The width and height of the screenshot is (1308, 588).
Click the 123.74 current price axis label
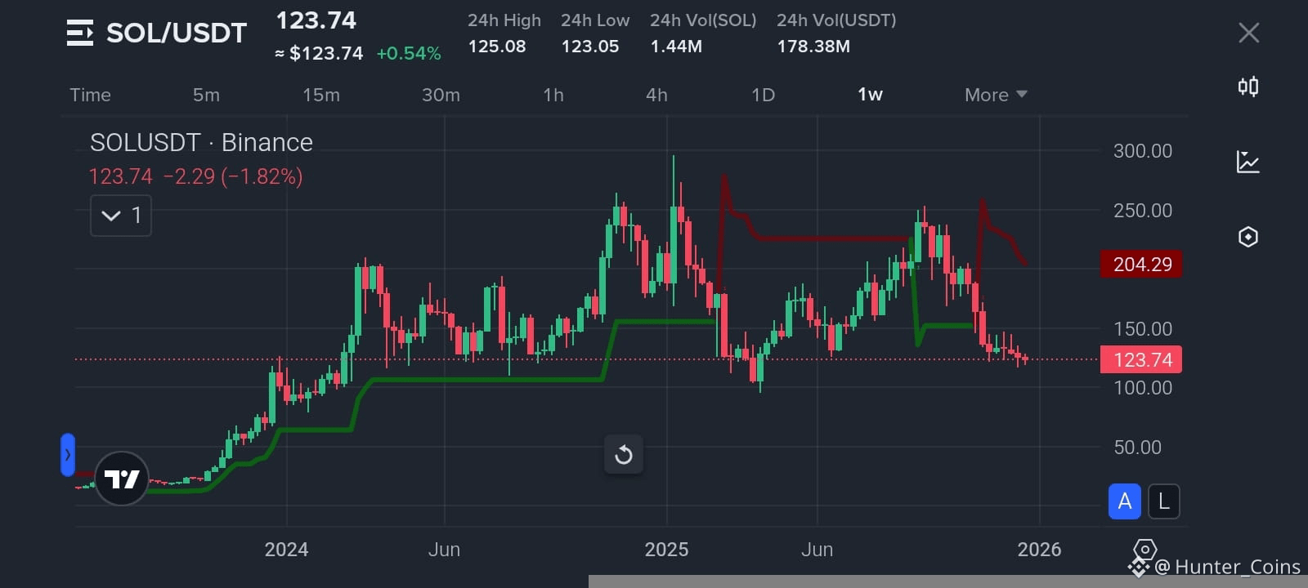pos(1141,359)
